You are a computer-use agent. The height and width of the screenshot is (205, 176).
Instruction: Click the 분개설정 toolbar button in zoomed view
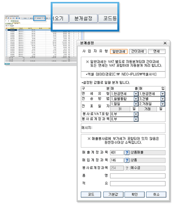click(x=83, y=18)
